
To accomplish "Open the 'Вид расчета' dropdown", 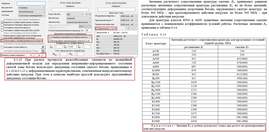I will 32,8.
